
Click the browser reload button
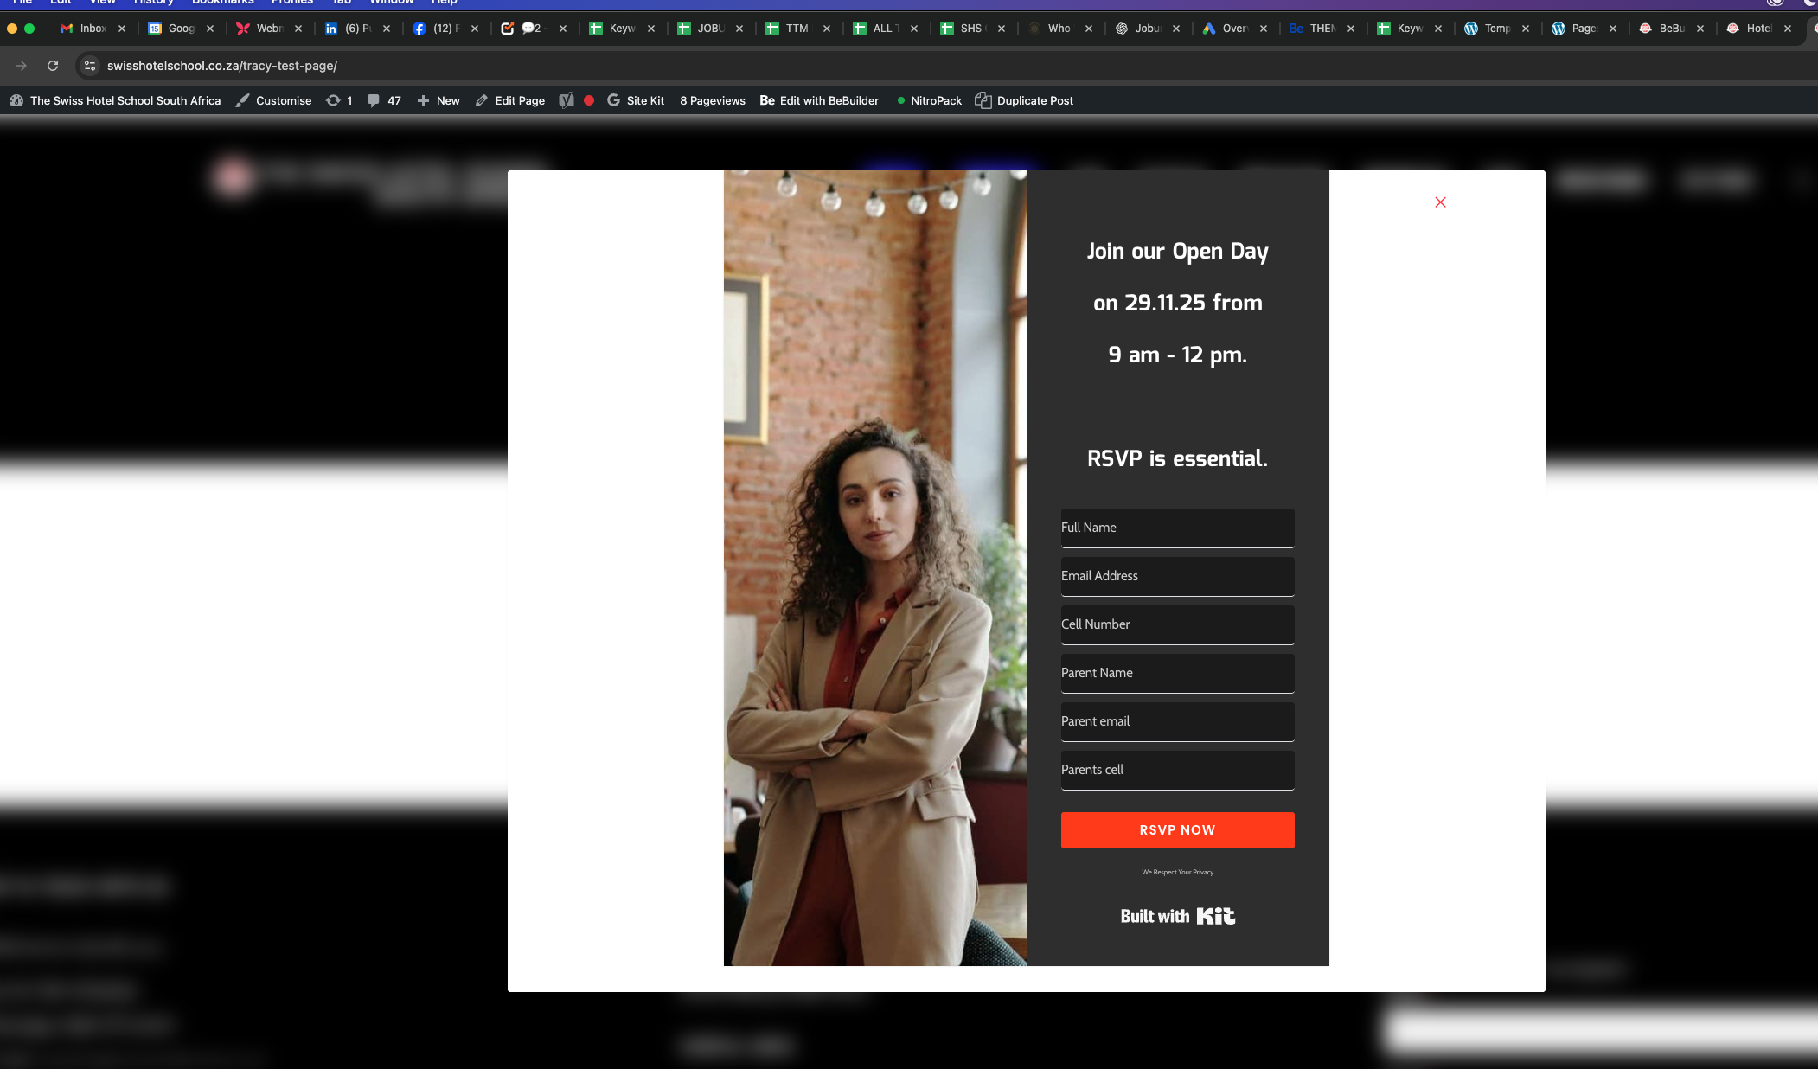click(x=53, y=66)
